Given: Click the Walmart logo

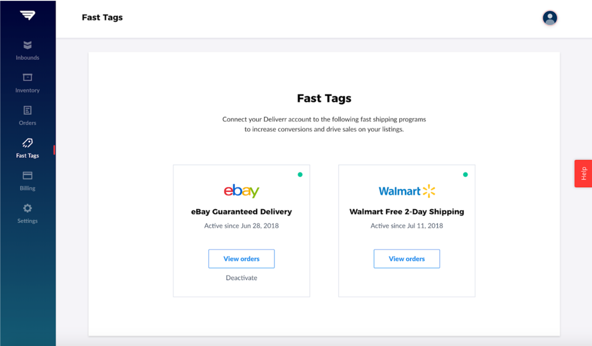Looking at the screenshot, I should click(407, 191).
